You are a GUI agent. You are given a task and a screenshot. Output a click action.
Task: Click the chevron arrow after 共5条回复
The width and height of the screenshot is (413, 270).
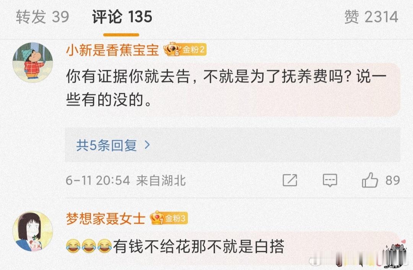tap(148, 145)
